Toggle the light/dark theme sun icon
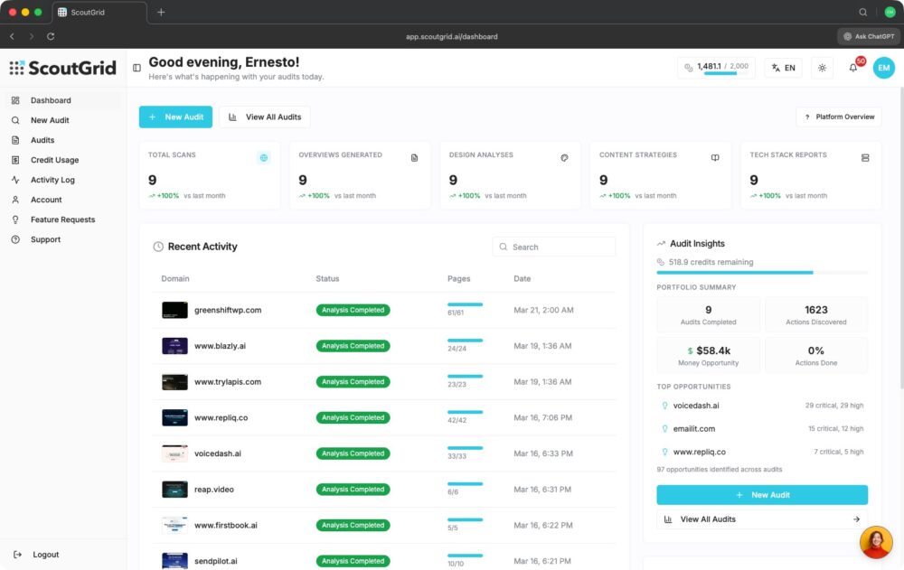 [x=822, y=68]
